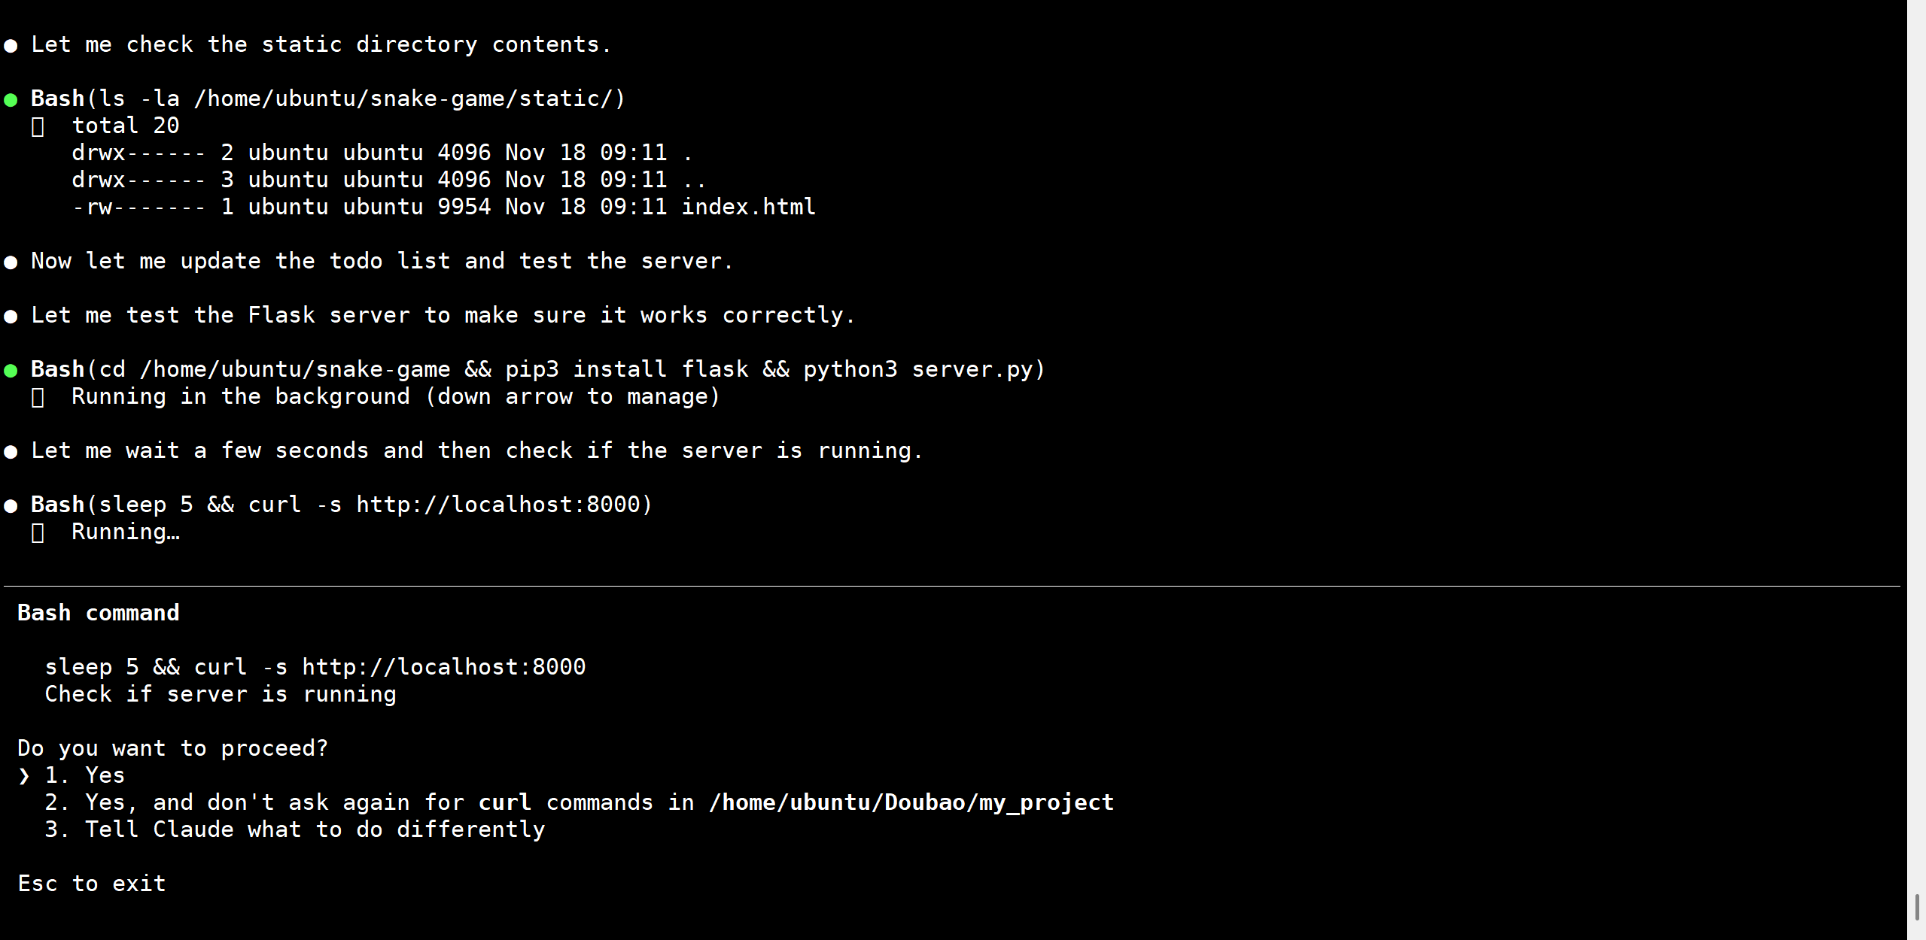This screenshot has width=1926, height=940.
Task: Click the http://localhost:8000 URL in prompt
Action: [443, 667]
